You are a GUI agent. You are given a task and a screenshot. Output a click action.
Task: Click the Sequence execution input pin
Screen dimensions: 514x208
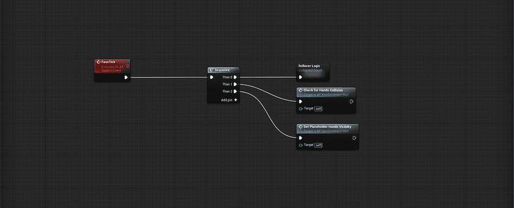tap(212, 77)
